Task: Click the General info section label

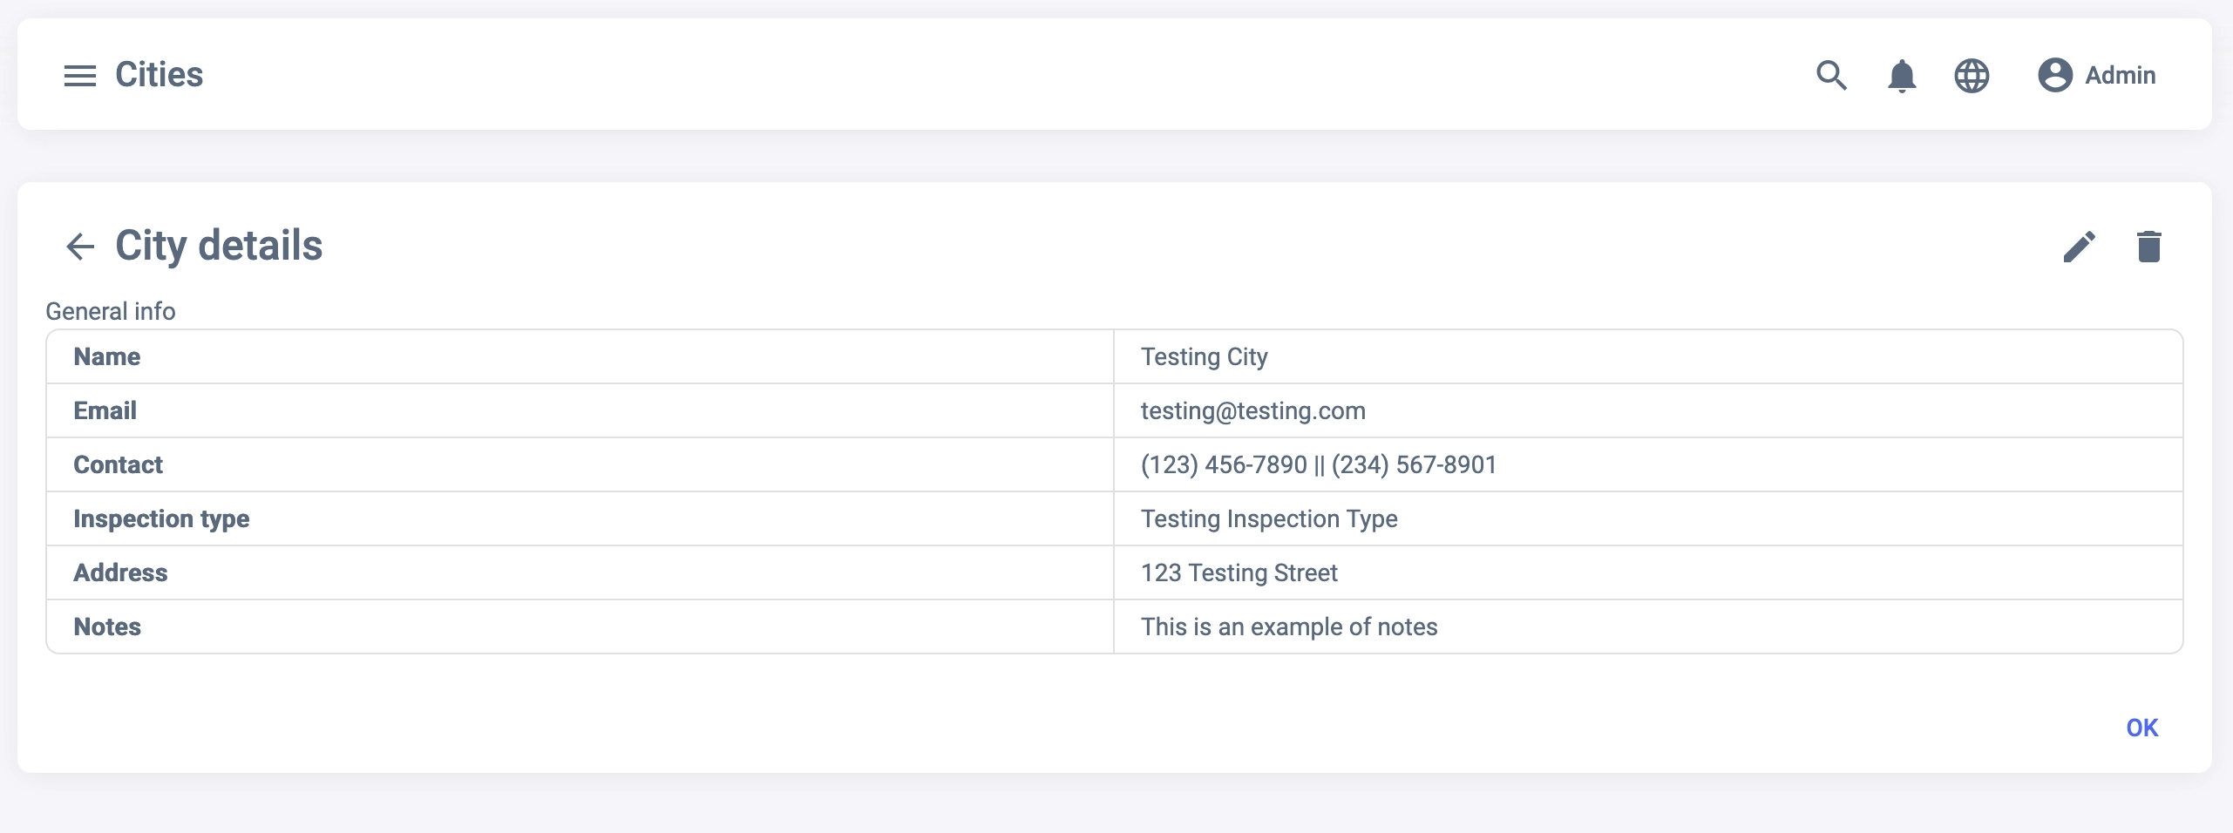Action: click(111, 311)
